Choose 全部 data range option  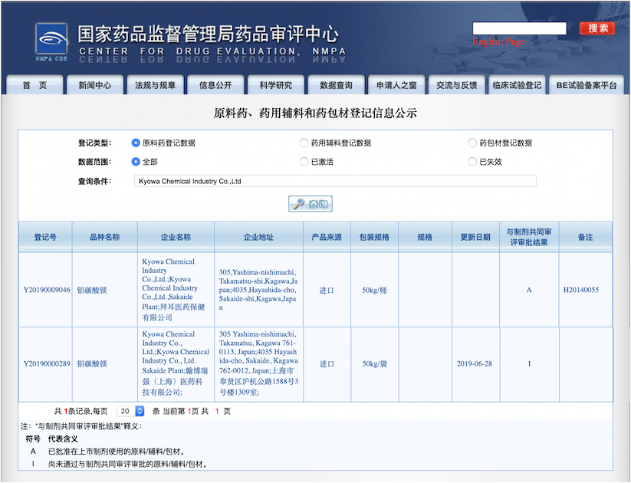[136, 162]
